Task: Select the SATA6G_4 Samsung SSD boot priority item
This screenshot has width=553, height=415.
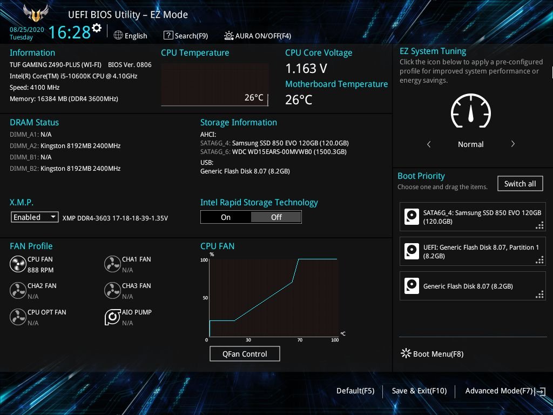Action: pyautogui.click(x=473, y=217)
